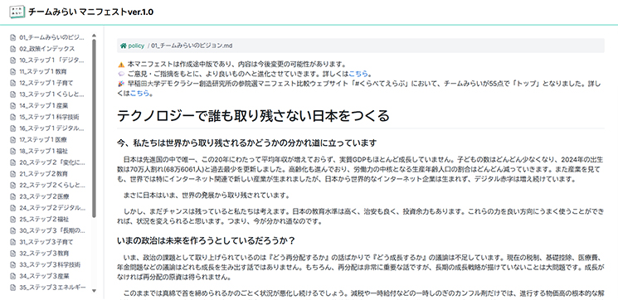This screenshot has width=618, height=300.
Task: Go to policy in breadcrumb
Action: 136,46
